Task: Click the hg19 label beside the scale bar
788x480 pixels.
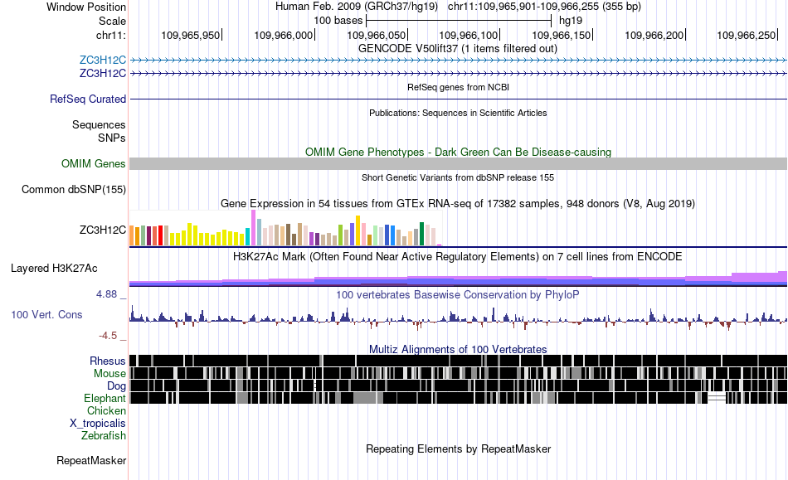Action: (x=571, y=21)
